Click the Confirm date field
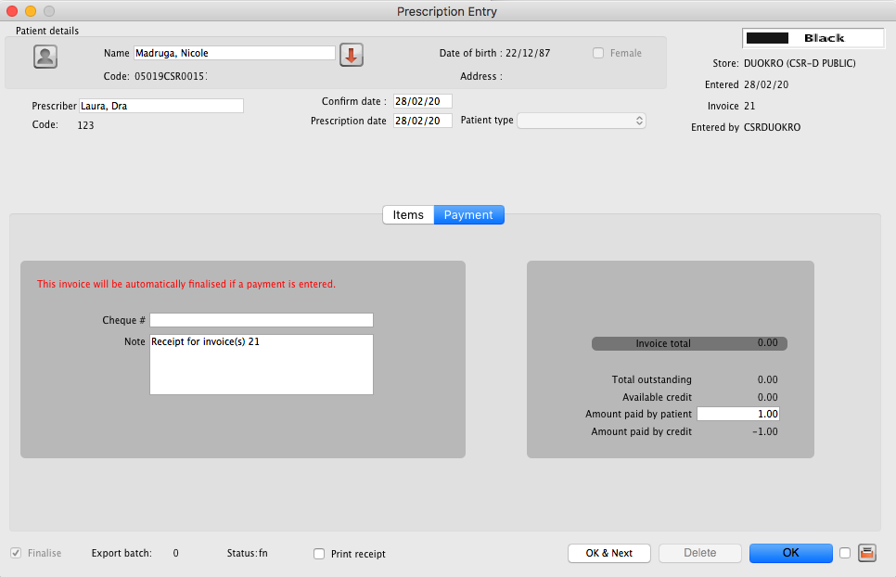Viewport: 896px width, 577px height. pyautogui.click(x=422, y=101)
